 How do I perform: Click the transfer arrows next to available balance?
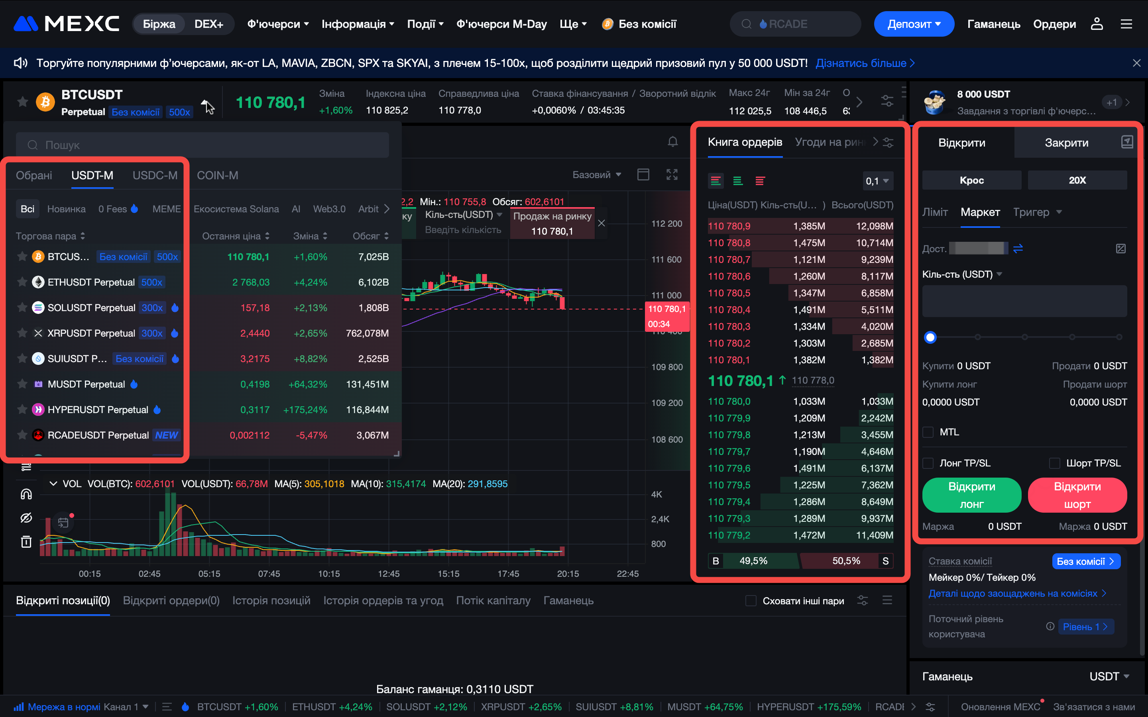coord(1018,249)
